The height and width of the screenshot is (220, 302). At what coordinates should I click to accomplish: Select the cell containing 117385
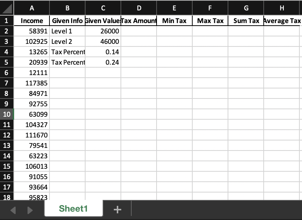(32, 83)
